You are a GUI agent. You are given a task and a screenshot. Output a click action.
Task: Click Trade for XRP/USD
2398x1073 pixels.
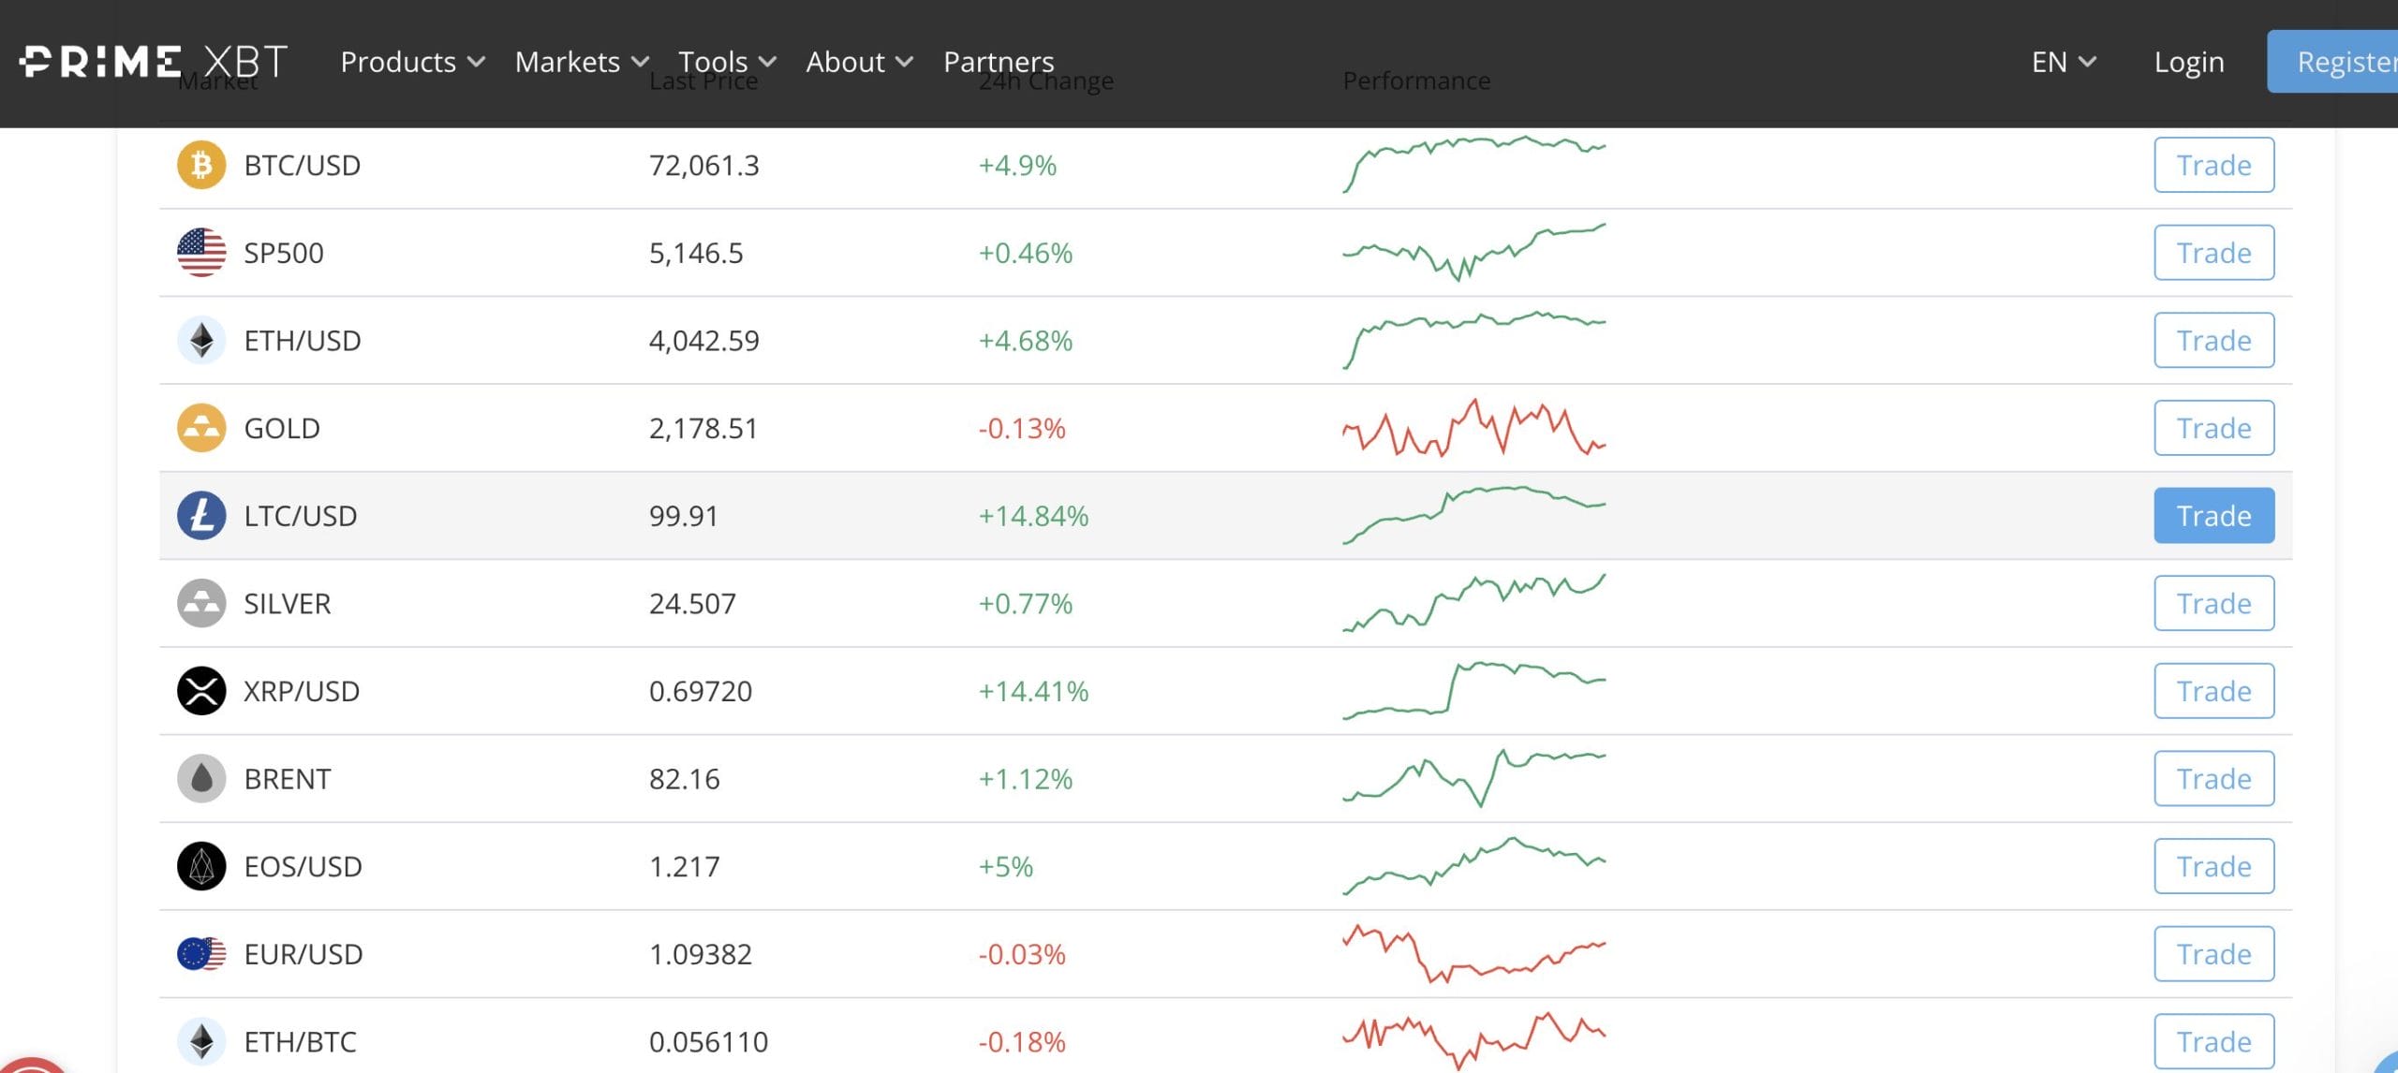(x=2213, y=691)
